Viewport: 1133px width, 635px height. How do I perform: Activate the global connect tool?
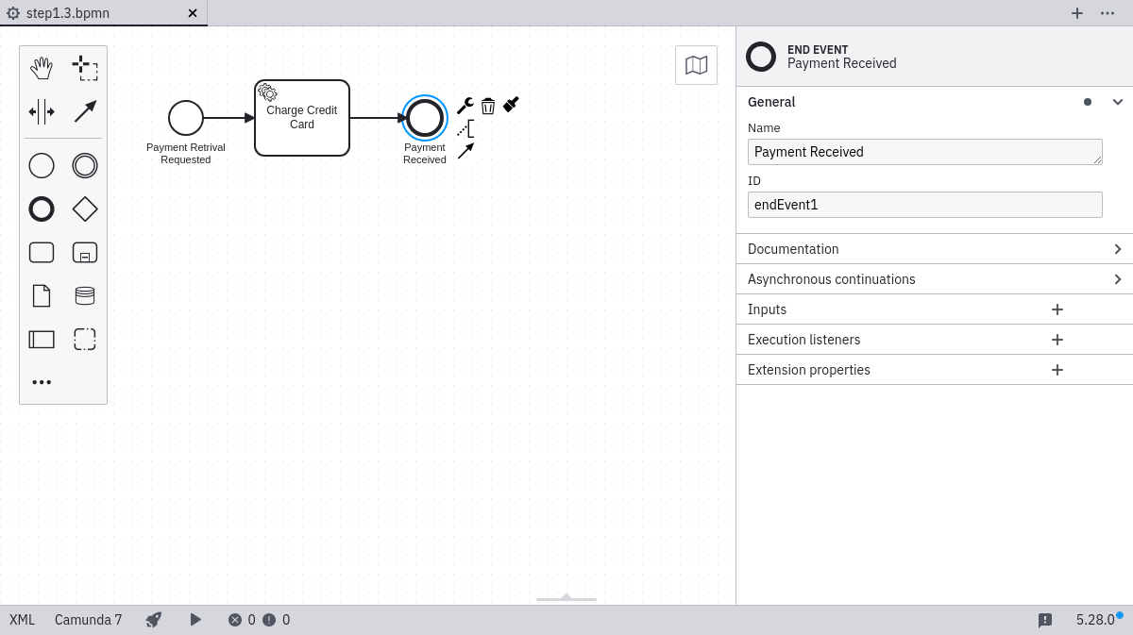[85, 111]
